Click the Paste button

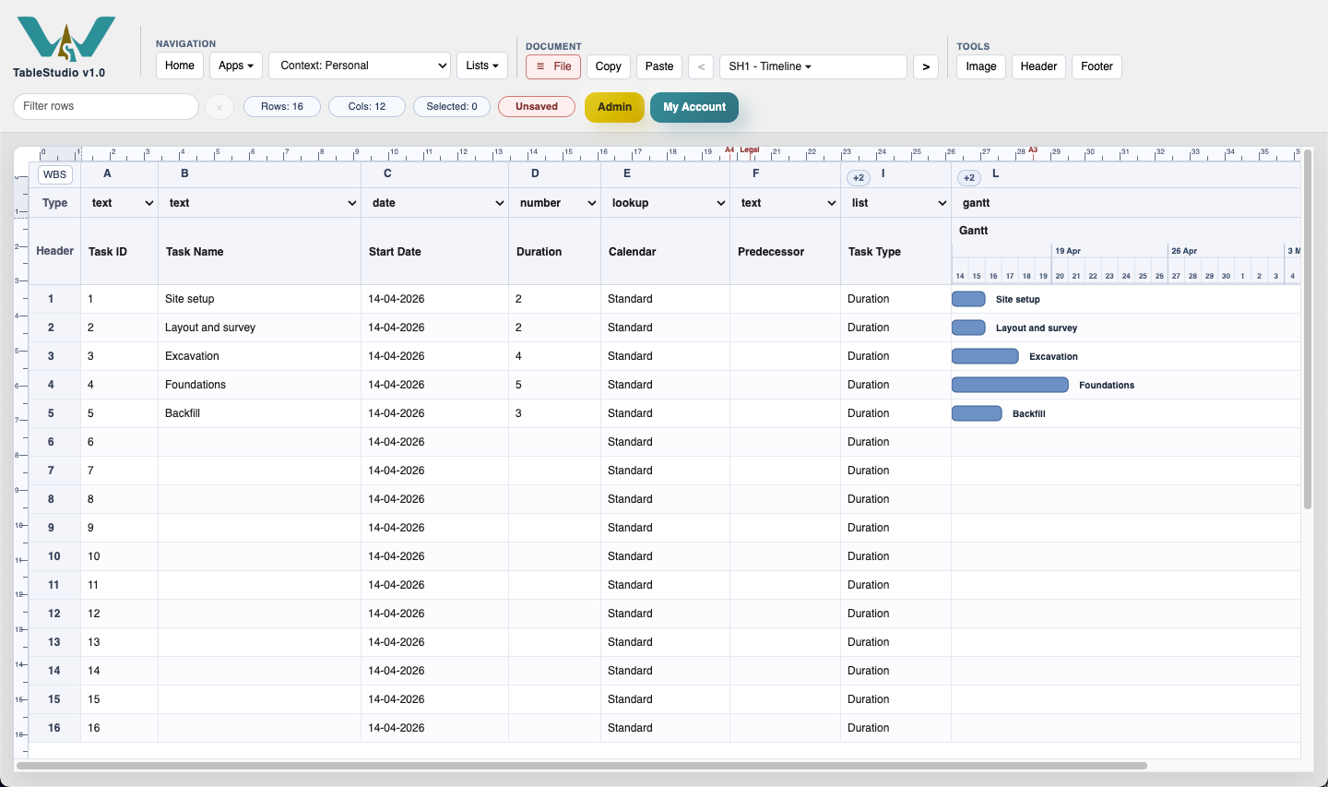659,66
